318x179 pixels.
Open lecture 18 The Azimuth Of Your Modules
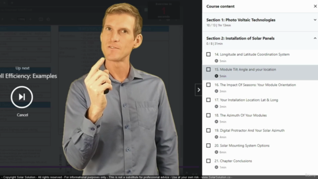(x=240, y=115)
